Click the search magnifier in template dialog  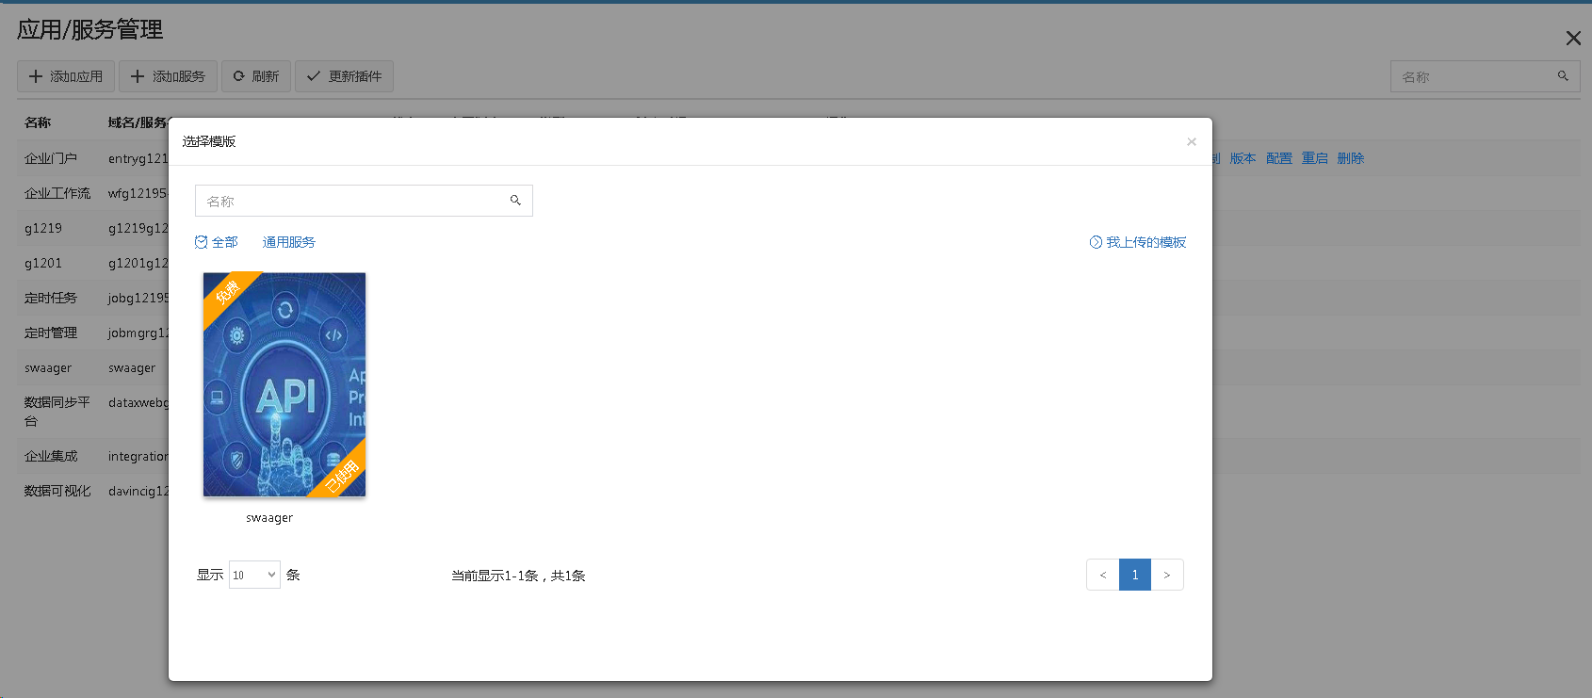(515, 201)
